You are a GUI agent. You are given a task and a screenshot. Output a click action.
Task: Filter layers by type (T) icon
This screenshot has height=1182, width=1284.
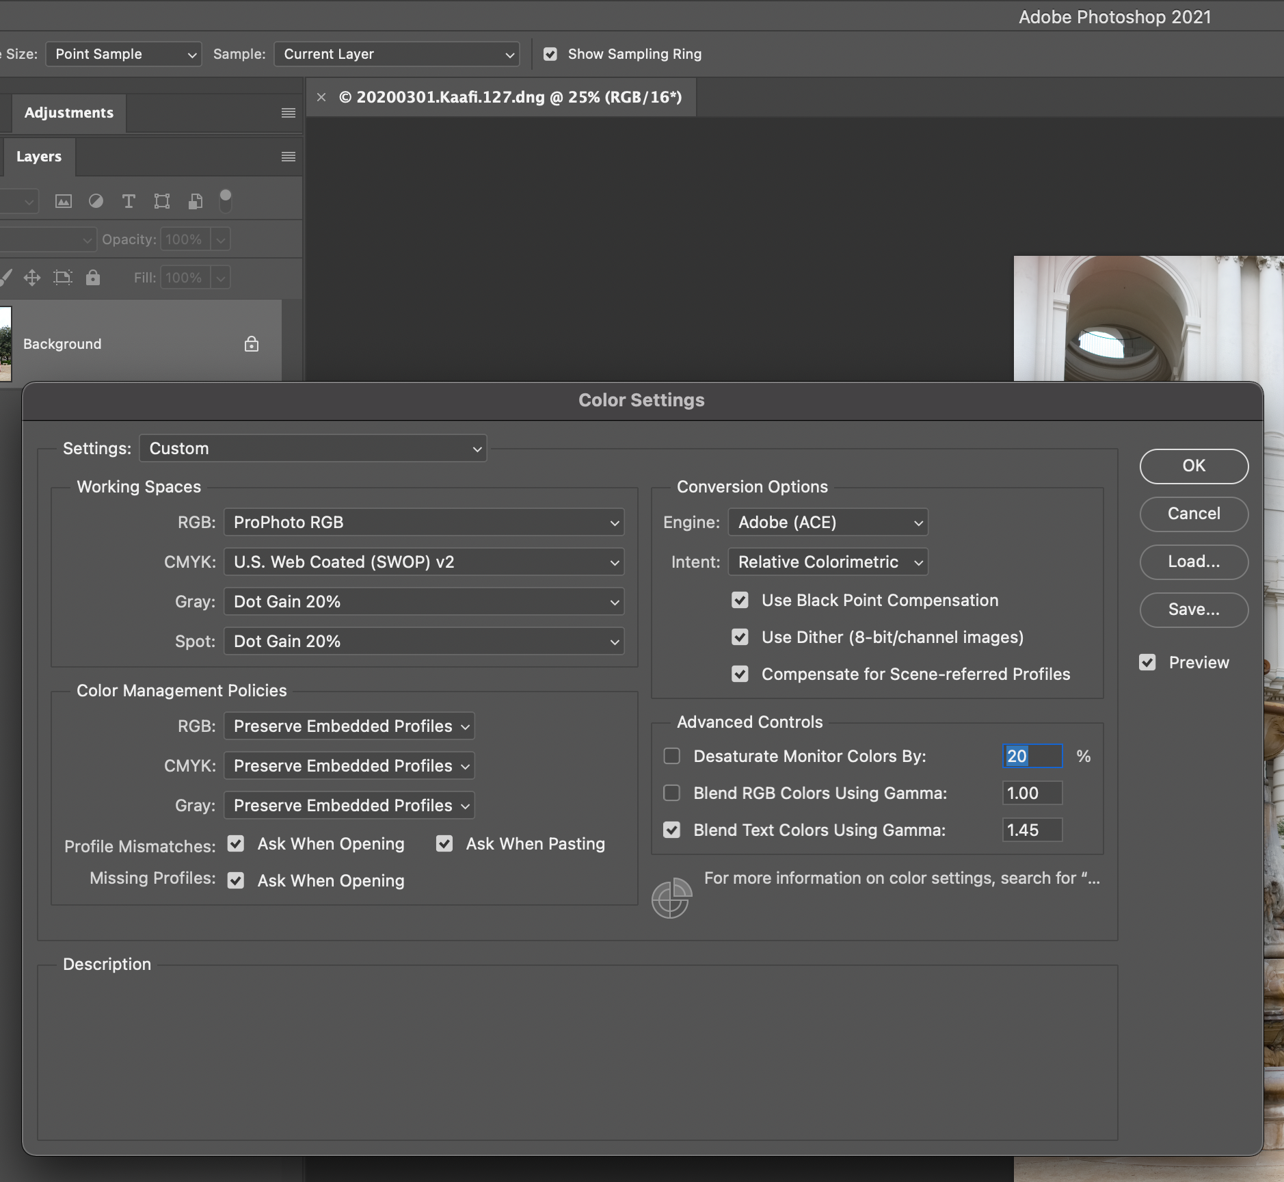point(129,201)
